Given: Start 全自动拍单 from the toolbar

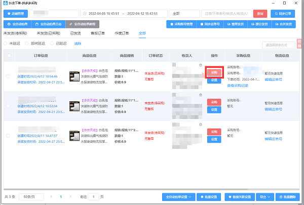Looking at the screenshot, I should coord(18,24).
